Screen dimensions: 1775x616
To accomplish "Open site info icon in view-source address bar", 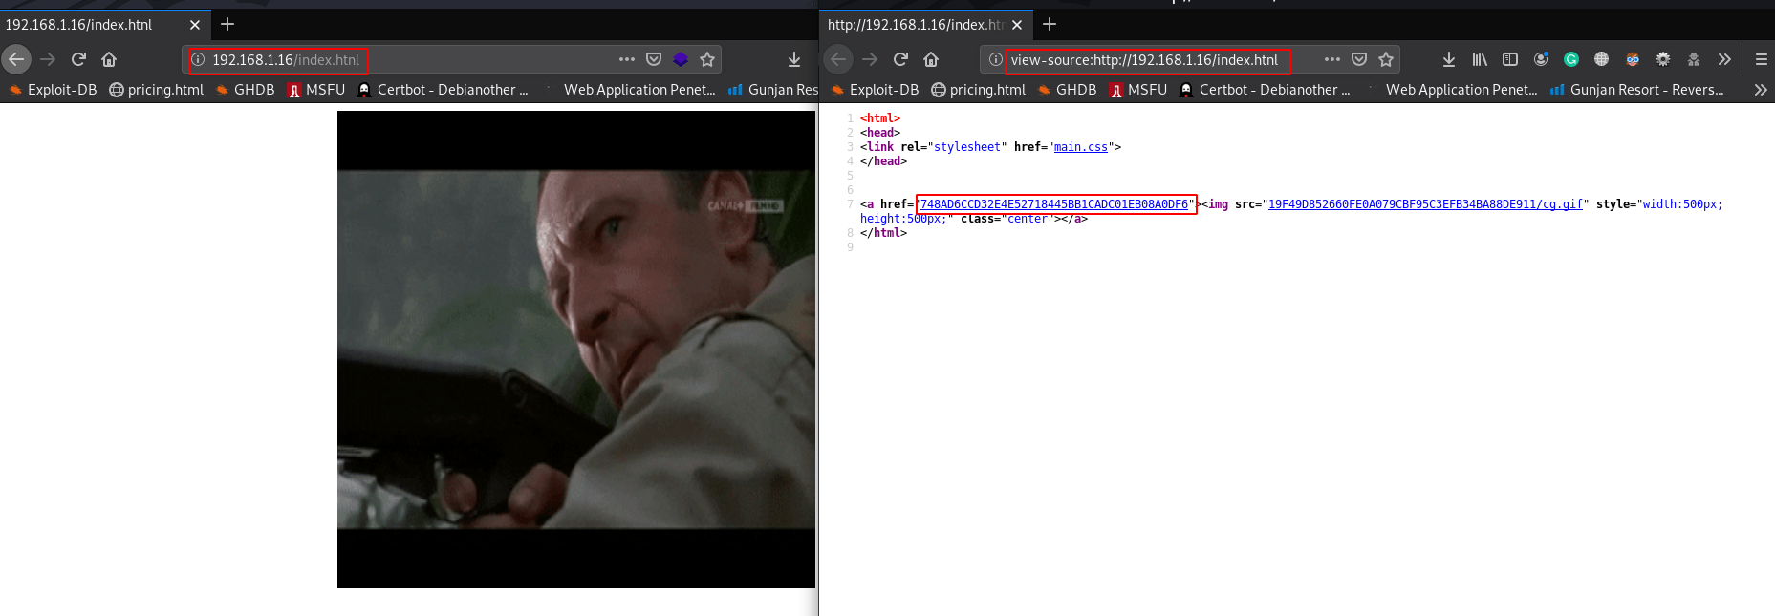I will pyautogui.click(x=996, y=59).
